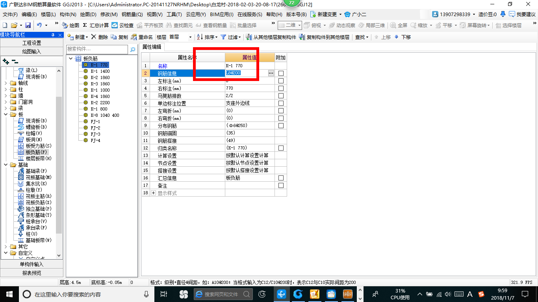
Task: Run 汇总计算 summary calculation
Action: coord(96,25)
